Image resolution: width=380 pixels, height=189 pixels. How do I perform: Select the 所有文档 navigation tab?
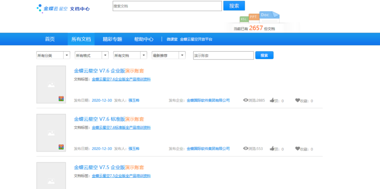pyautogui.click(x=81, y=39)
